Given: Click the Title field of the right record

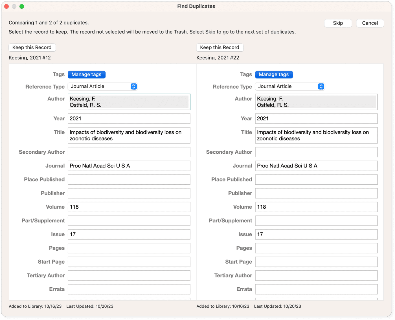Looking at the screenshot, I should (x=316, y=135).
